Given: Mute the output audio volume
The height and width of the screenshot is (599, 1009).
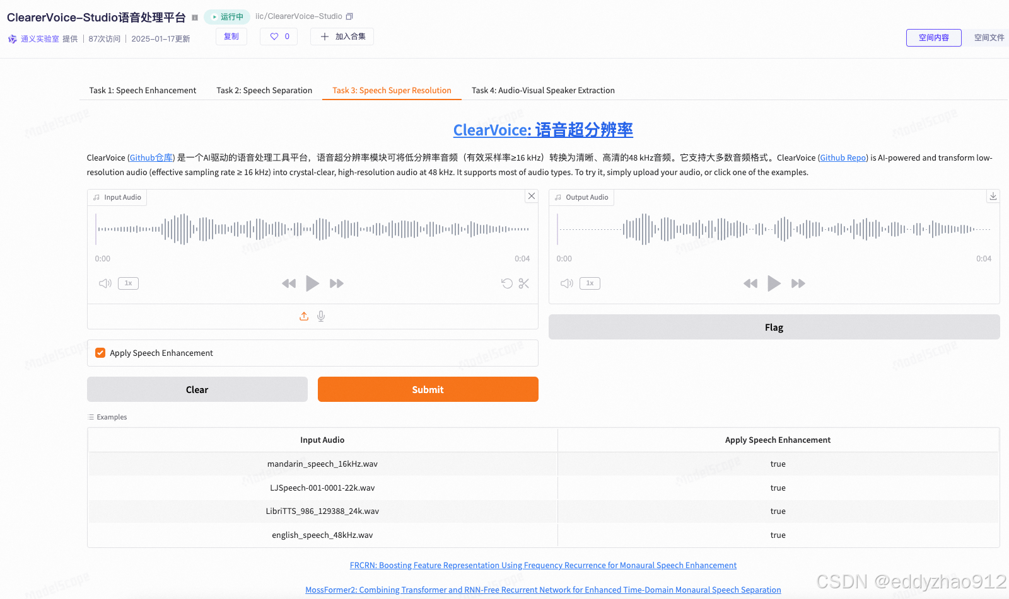Looking at the screenshot, I should (x=566, y=283).
